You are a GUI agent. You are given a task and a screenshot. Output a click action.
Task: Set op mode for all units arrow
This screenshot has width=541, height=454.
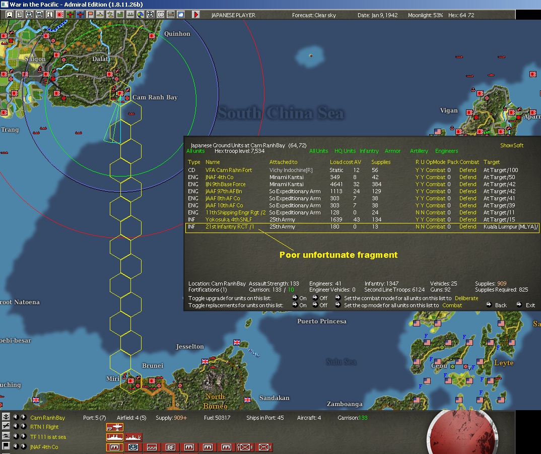click(x=338, y=305)
